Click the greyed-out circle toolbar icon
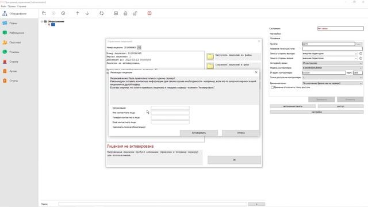 point(53,13)
